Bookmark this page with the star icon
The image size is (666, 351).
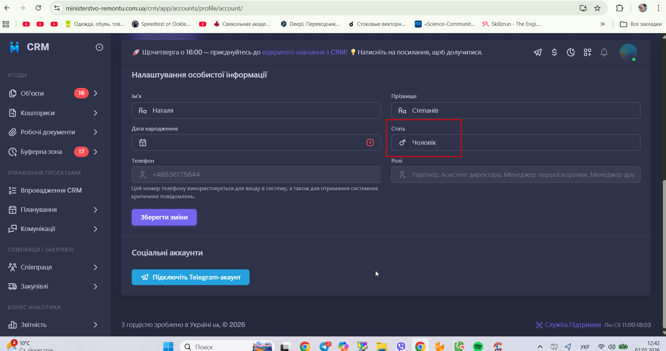pyautogui.click(x=598, y=8)
